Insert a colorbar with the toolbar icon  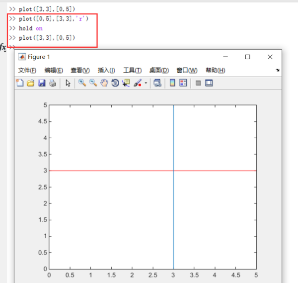click(x=172, y=83)
